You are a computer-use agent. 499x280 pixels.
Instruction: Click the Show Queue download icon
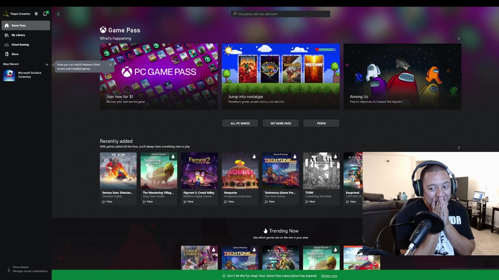(x=9, y=269)
